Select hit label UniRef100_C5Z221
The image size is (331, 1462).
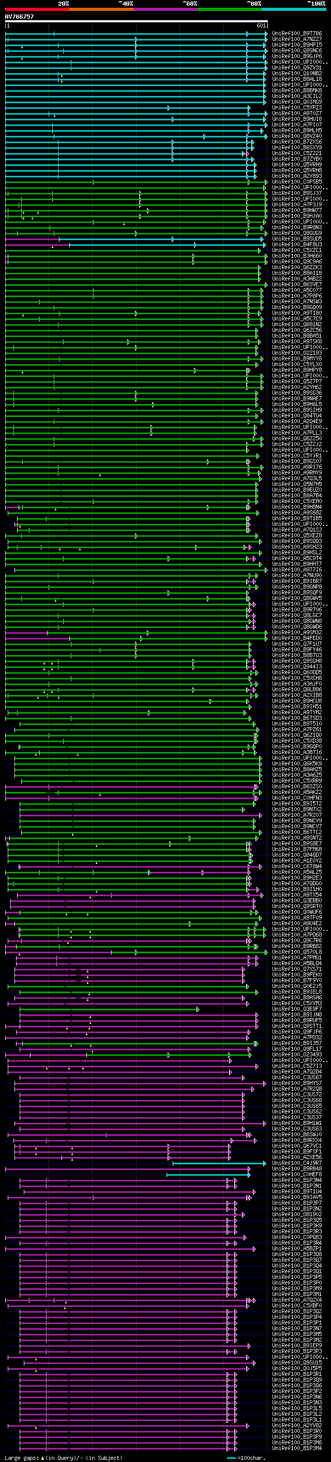click(297, 153)
